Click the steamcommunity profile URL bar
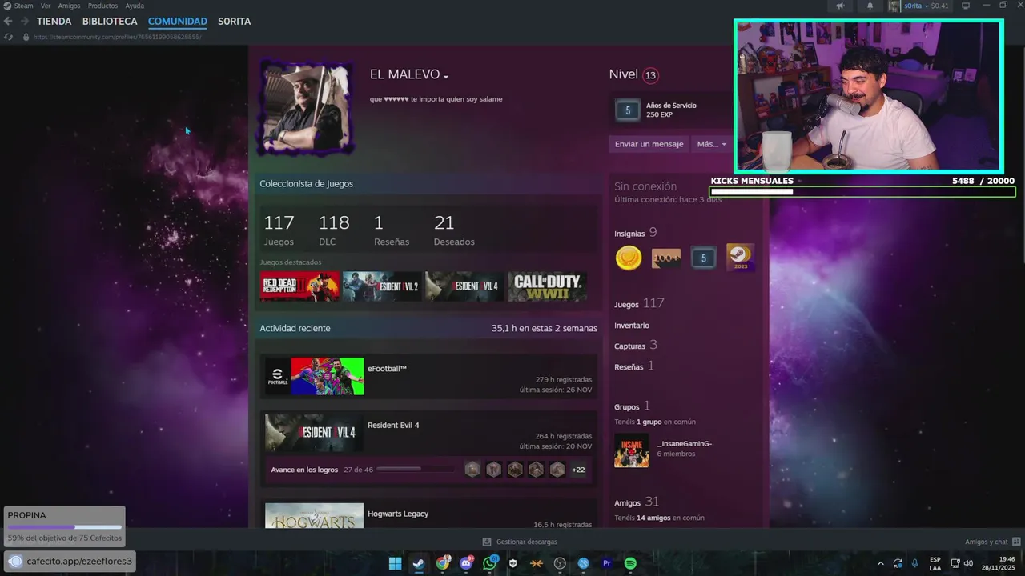The width and height of the screenshot is (1025, 576). 117,37
